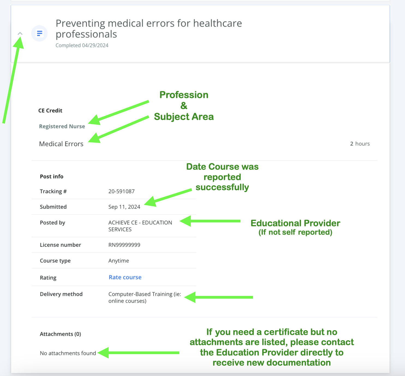
Task: Click the Attachments (0) heading
Action: coord(60,334)
